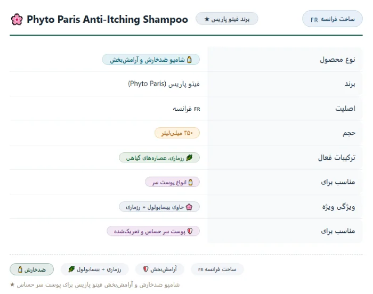Click the shield icon in the 'آرامش‌بخش' tag
Viewport: 373px width, 294px height.
(x=145, y=269)
